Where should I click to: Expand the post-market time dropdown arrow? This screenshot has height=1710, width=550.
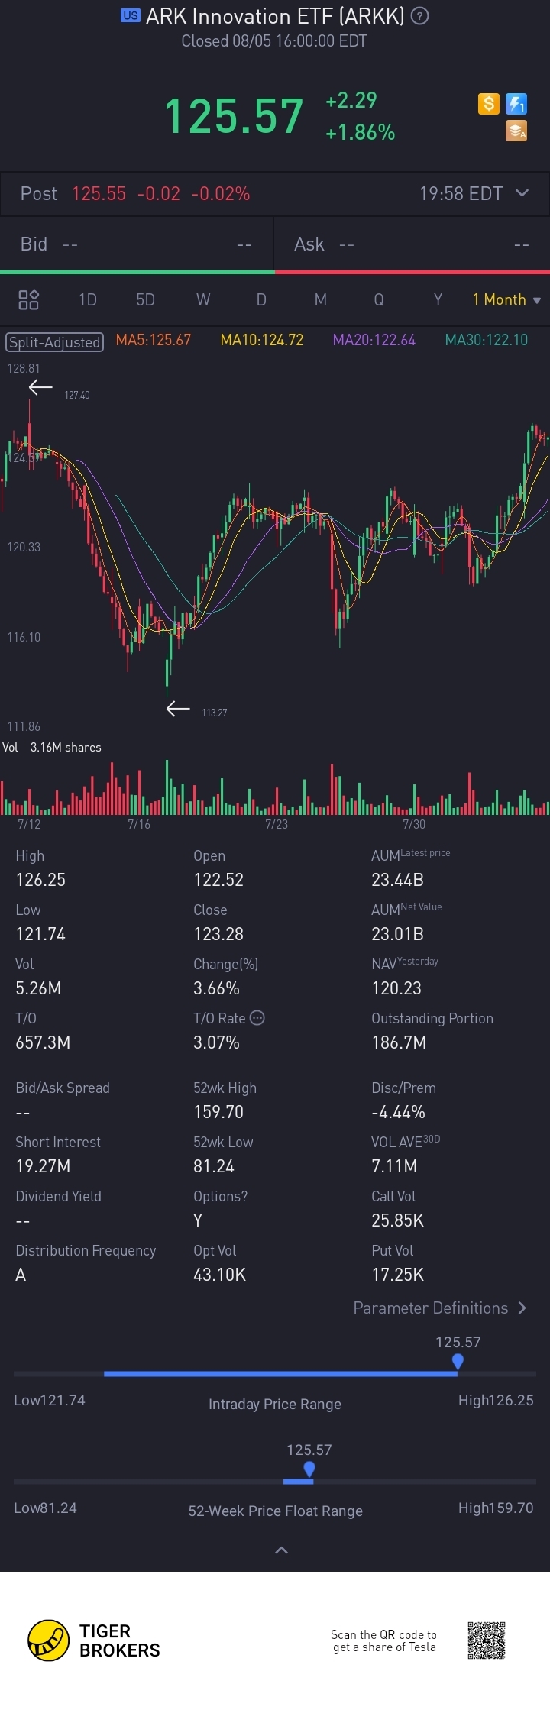point(522,192)
